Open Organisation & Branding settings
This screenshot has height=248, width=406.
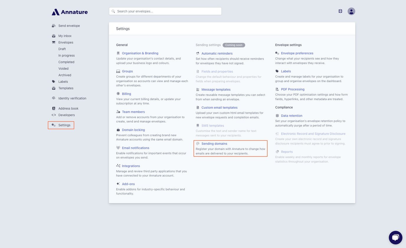pyautogui.click(x=140, y=53)
